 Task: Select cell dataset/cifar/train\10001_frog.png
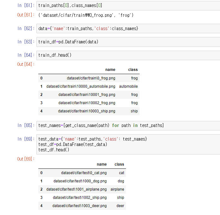[87, 95]
